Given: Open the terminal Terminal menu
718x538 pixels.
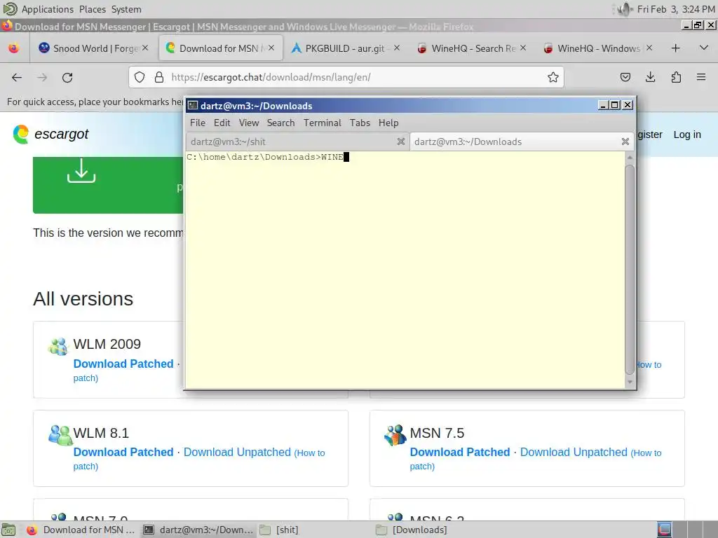Looking at the screenshot, I should click(x=323, y=123).
